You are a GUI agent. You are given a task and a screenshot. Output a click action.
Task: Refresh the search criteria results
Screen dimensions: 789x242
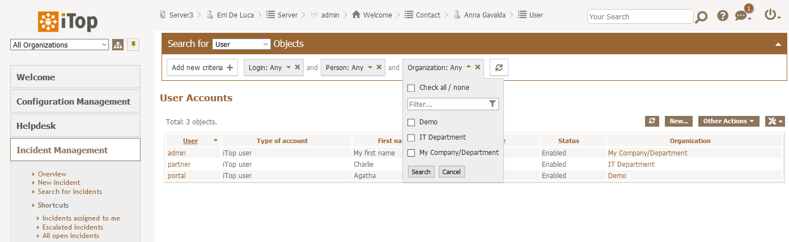(499, 67)
